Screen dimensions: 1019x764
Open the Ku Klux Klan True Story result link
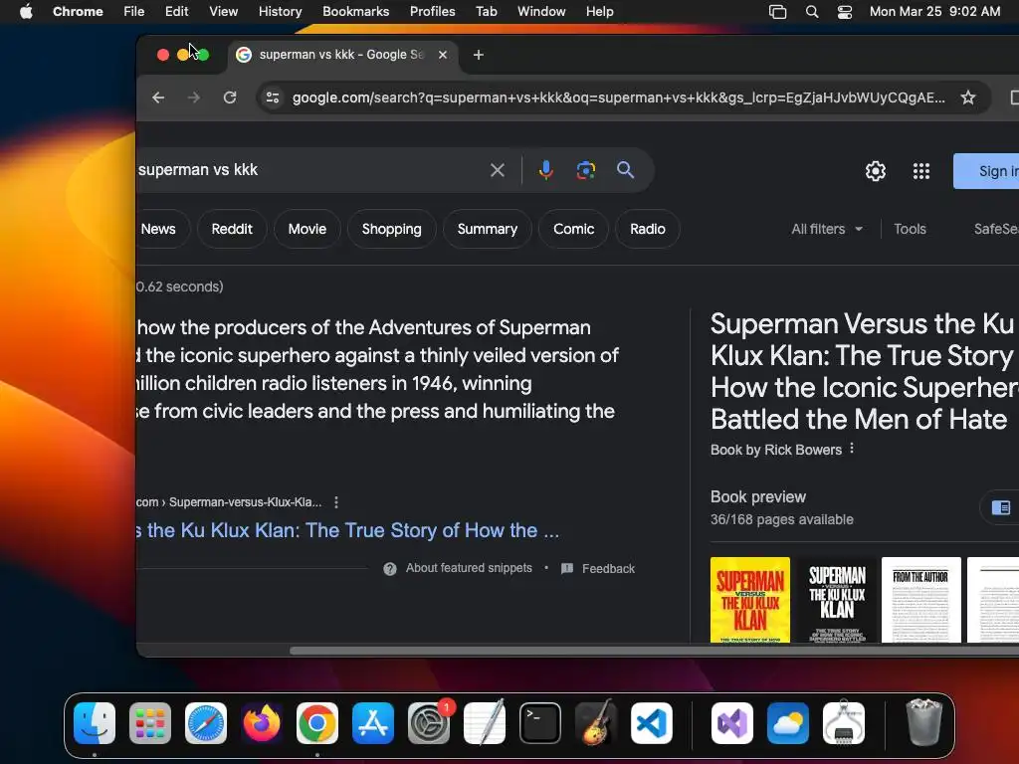pos(347,531)
